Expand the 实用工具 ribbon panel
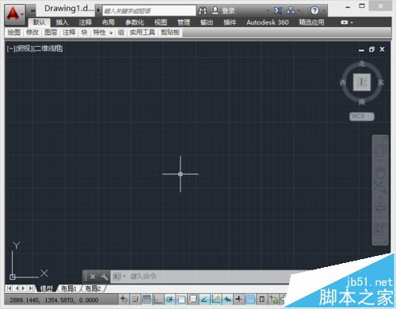Viewport: 396px width, 309px height. (143, 32)
